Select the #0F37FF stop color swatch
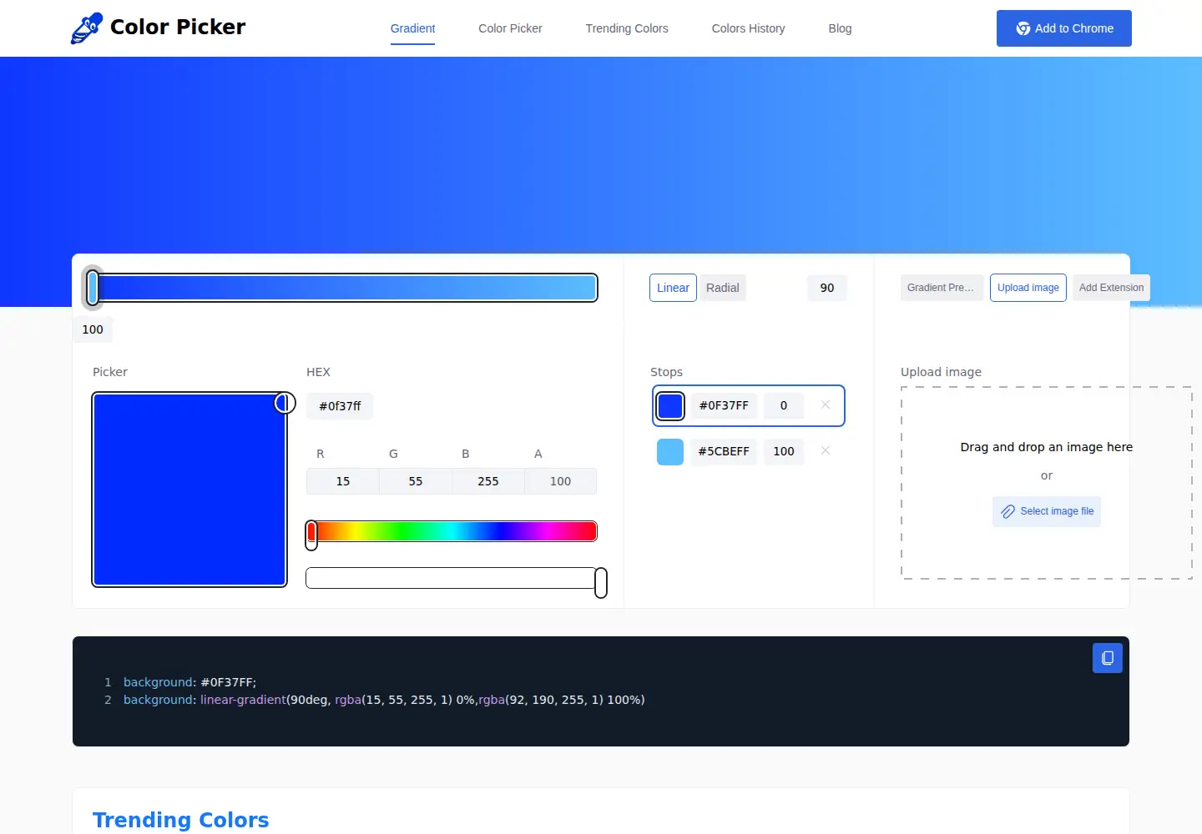This screenshot has height=834, width=1202. [x=670, y=406]
